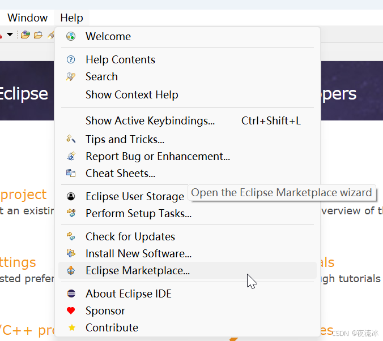Click the Tips and Tricks wand icon

tap(71, 139)
